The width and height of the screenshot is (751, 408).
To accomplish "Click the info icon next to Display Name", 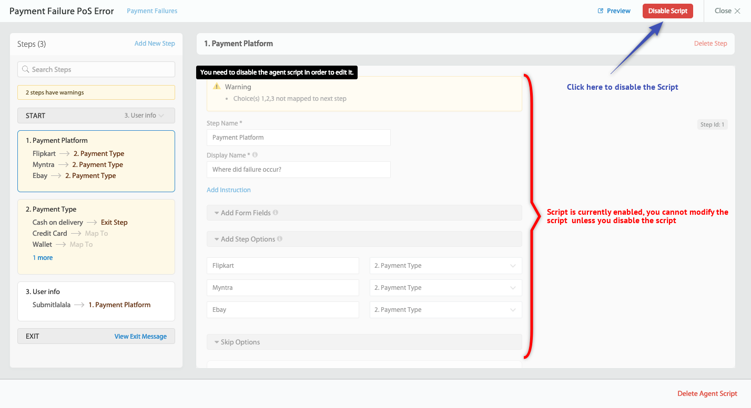I will 255,154.
